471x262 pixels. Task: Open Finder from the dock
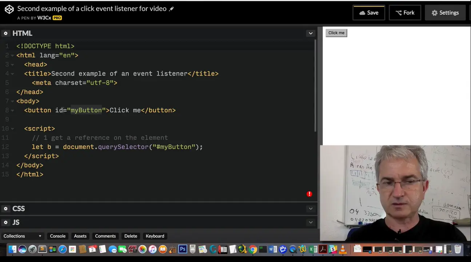[x=12, y=249]
